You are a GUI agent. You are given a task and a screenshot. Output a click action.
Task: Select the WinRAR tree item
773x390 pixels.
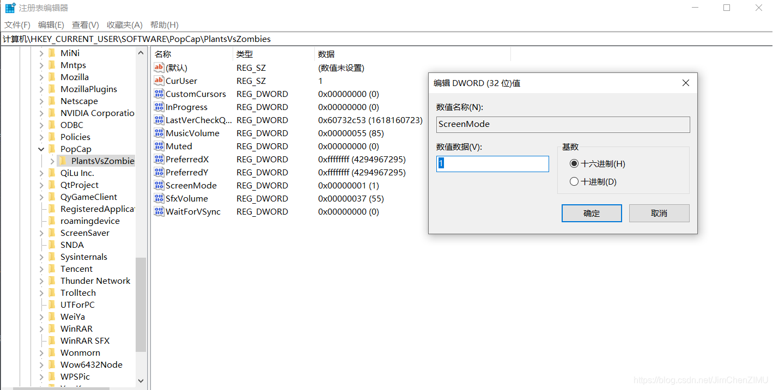point(76,328)
